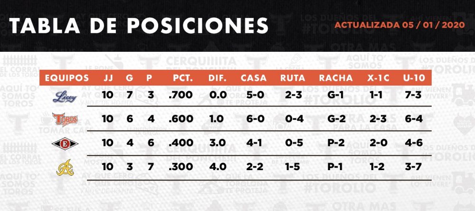The width and height of the screenshot is (475, 211).
Task: Click Toros' 6-0 home record
Action: (256, 119)
